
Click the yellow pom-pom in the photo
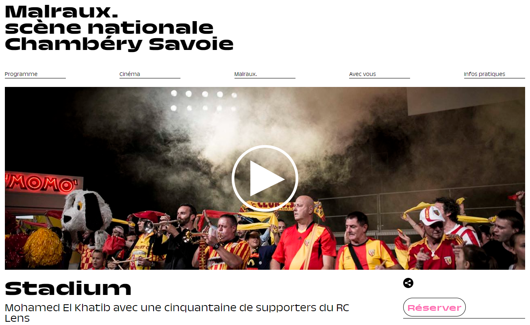(x=43, y=247)
